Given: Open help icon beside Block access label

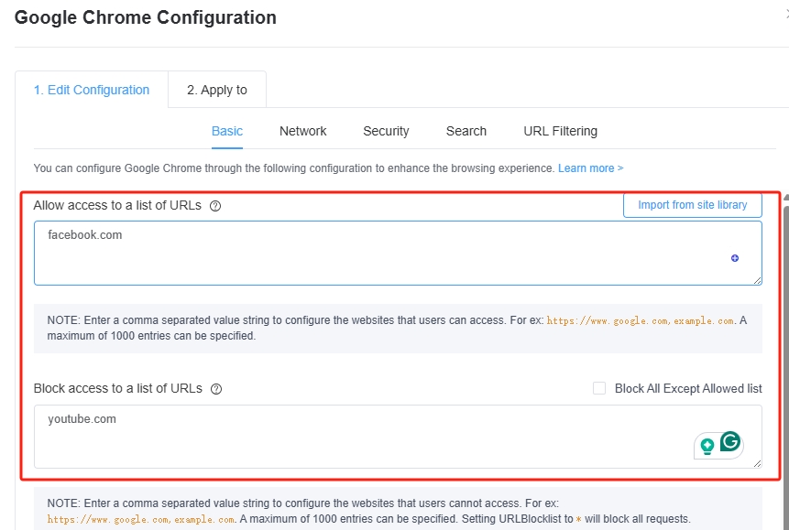Looking at the screenshot, I should (216, 389).
